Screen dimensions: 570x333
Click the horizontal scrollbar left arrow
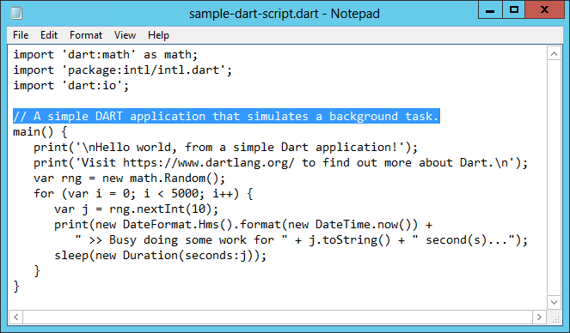[x=16, y=317]
